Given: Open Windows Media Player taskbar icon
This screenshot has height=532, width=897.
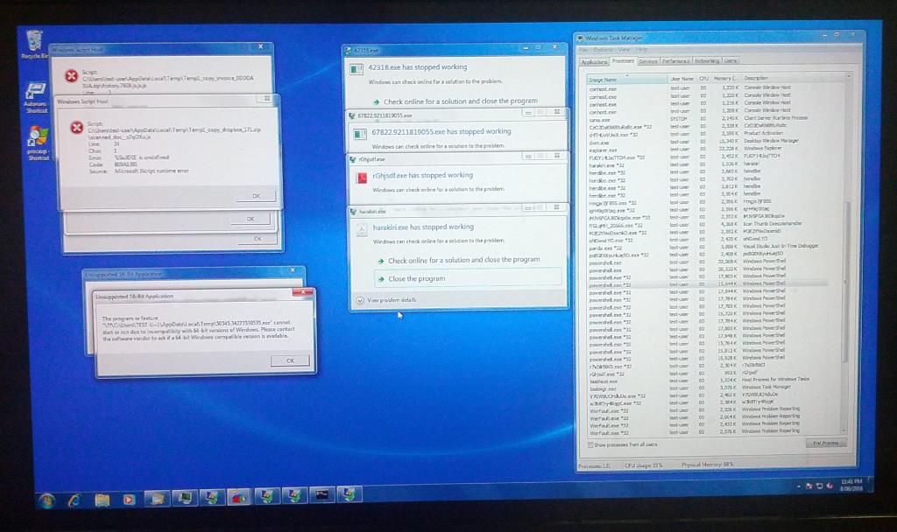Looking at the screenshot, I should point(130,500).
